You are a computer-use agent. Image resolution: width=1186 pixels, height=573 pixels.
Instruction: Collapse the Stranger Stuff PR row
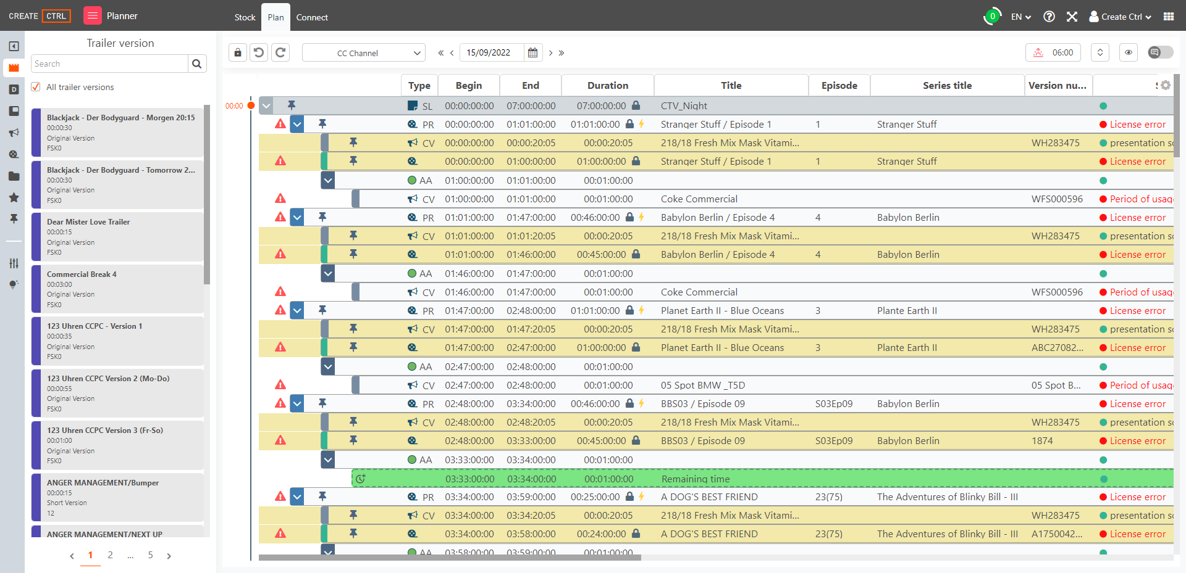pos(297,124)
